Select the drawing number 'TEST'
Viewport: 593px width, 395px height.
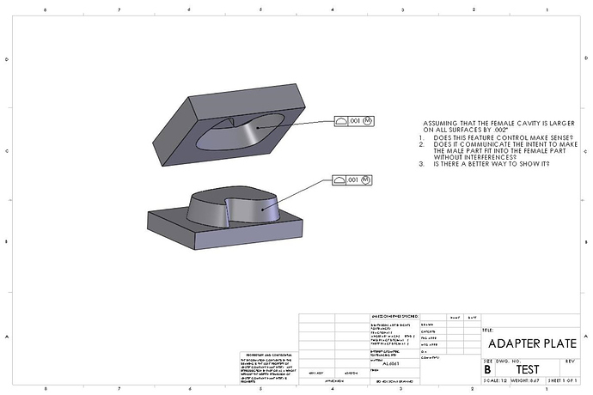(x=528, y=369)
